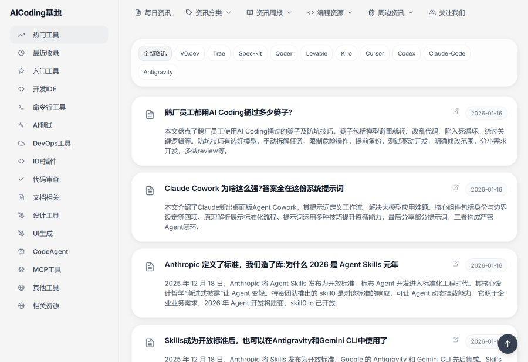Image resolution: width=528 pixels, height=362 pixels.
Task: Click the terminal icon for 命令行工具
Action: point(22,107)
